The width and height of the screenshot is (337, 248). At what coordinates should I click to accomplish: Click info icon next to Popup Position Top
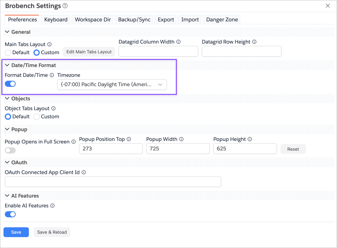(x=129, y=139)
